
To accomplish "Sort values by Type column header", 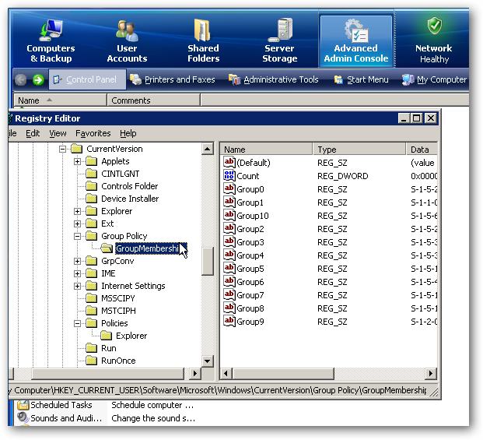I will (x=359, y=150).
